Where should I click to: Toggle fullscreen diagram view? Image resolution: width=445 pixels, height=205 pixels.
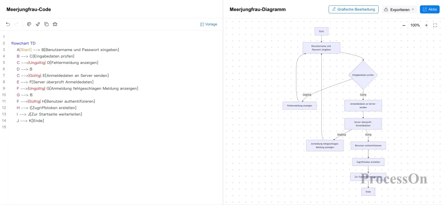pos(435,25)
